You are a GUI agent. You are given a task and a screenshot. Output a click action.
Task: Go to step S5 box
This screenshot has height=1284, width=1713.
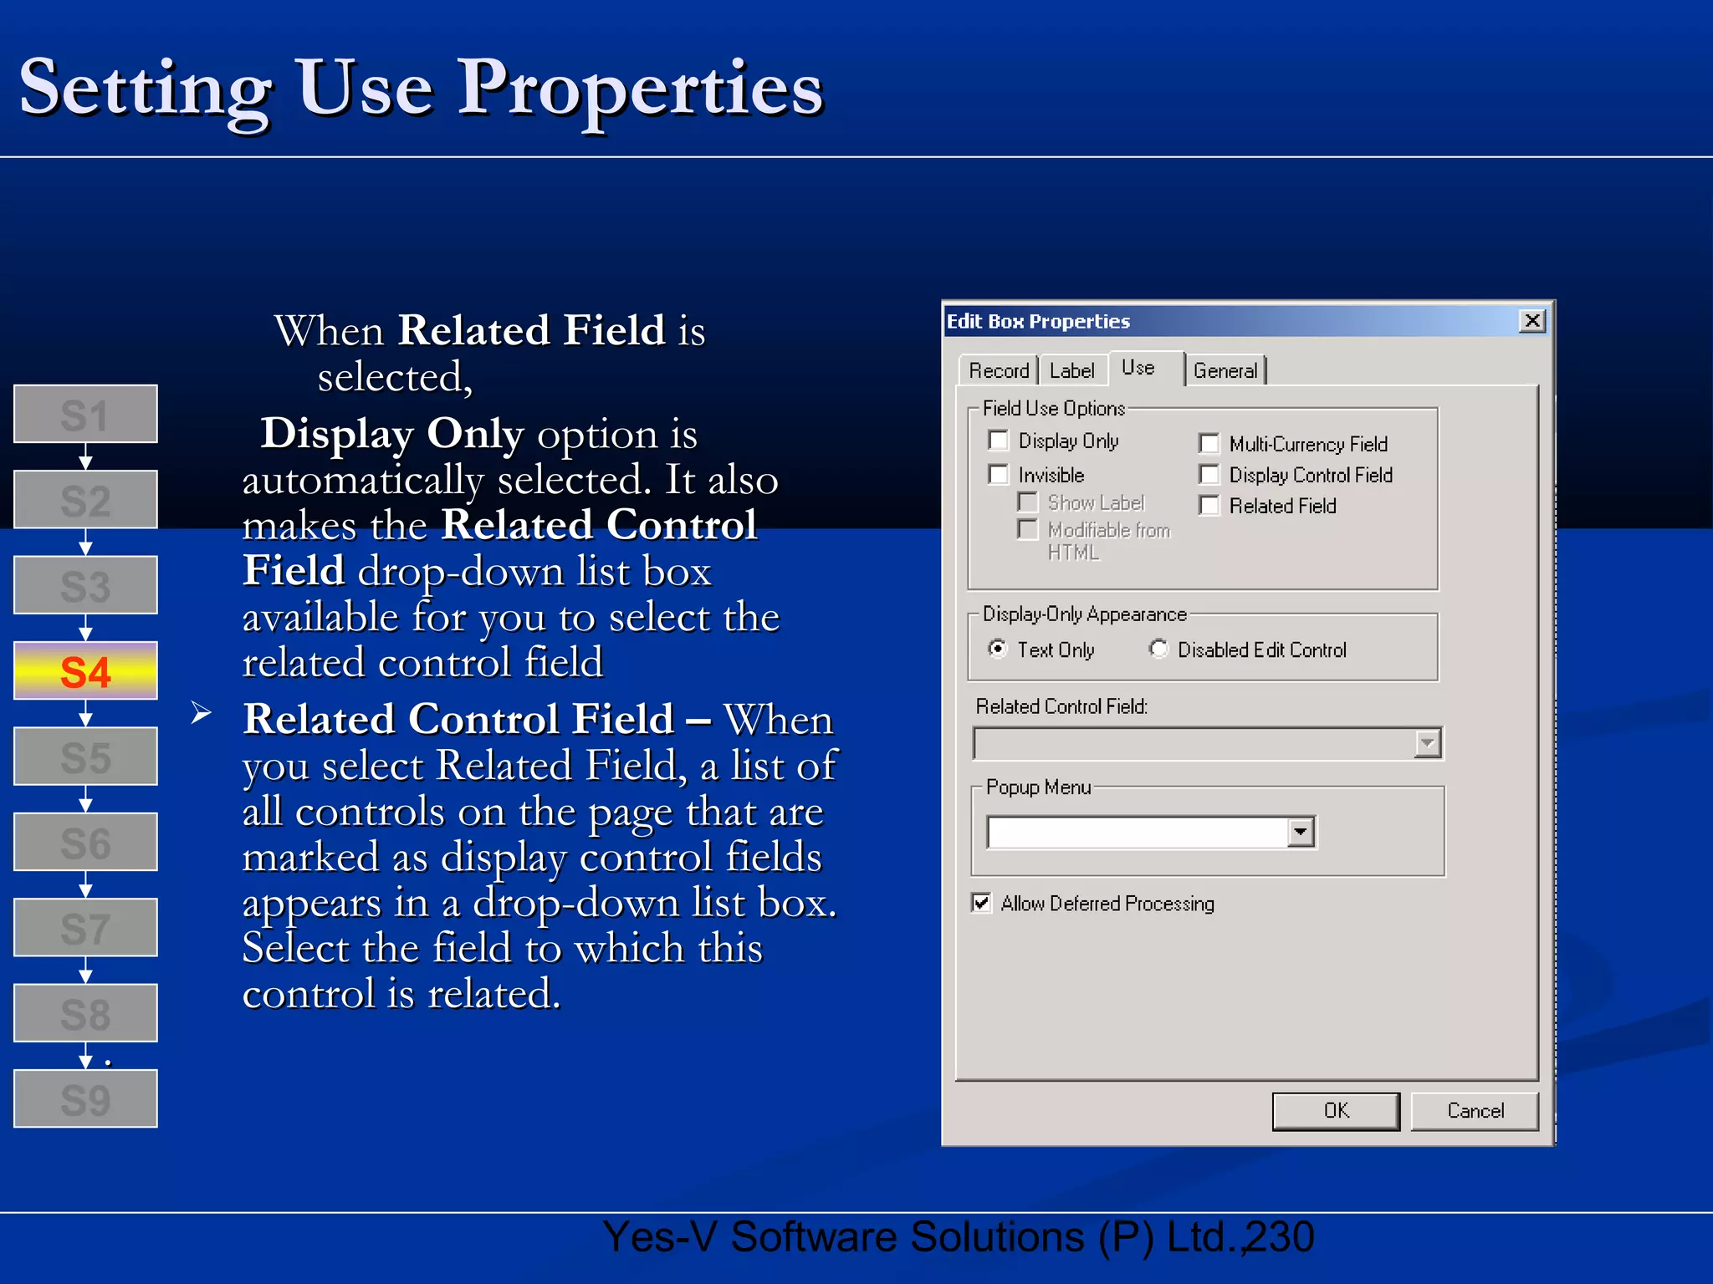[85, 756]
